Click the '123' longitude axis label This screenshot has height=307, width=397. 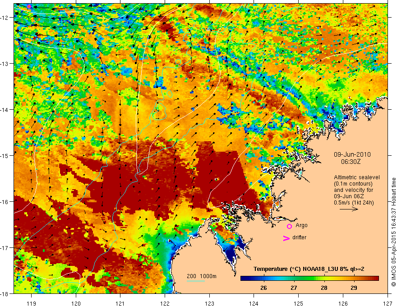point(209,303)
